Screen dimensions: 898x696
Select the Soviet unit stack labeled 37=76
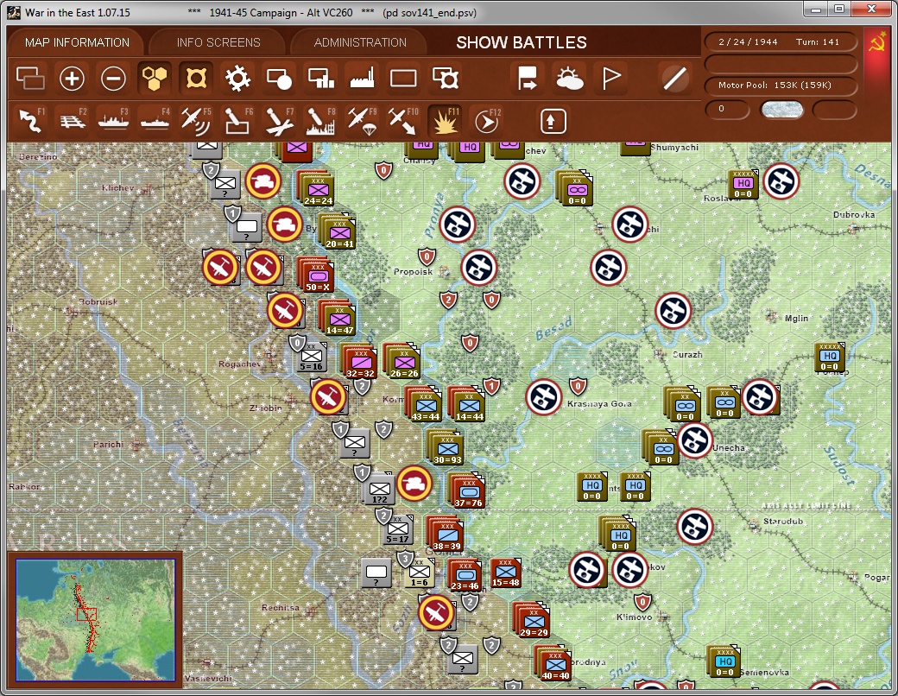point(467,491)
